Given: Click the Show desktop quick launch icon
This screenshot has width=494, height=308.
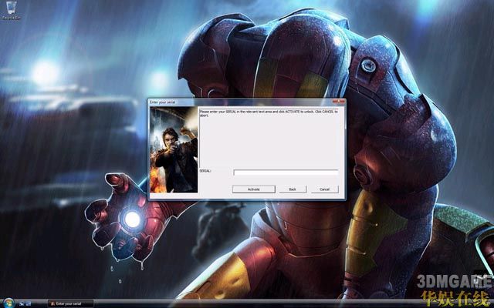Looking at the screenshot, I should 22,303.
